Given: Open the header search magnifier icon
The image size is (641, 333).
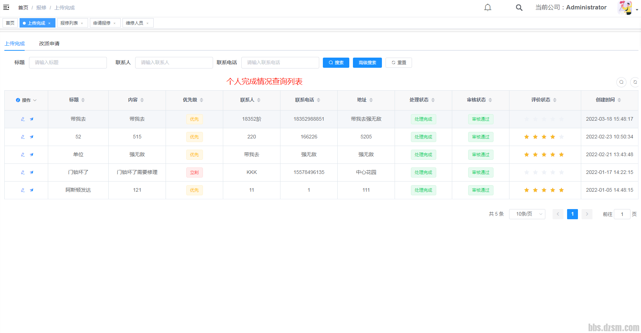Looking at the screenshot, I should click(519, 8).
